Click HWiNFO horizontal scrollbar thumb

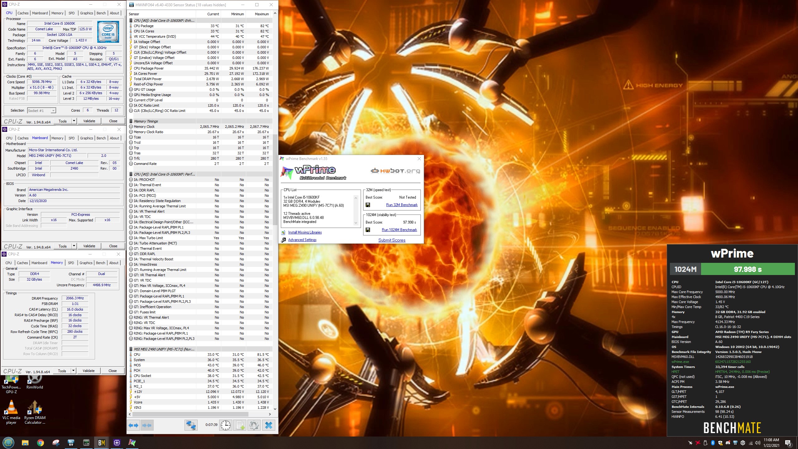(191, 414)
